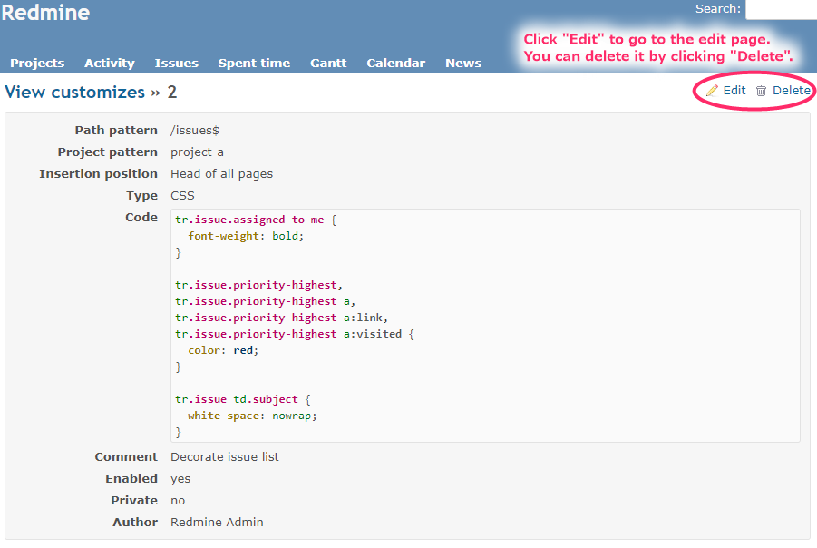
Task: Open the Issues menu item
Action: click(x=177, y=64)
